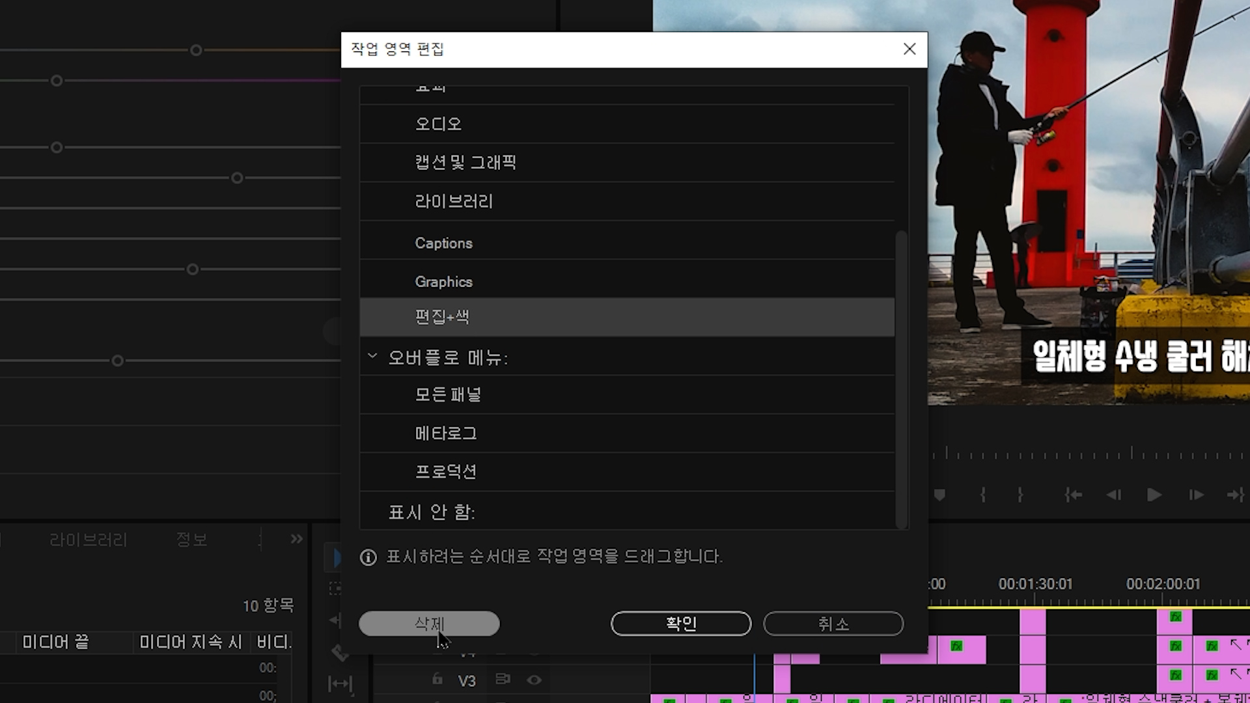This screenshot has width=1250, height=703.
Task: Click Go to In point icon
Action: pos(1073,495)
